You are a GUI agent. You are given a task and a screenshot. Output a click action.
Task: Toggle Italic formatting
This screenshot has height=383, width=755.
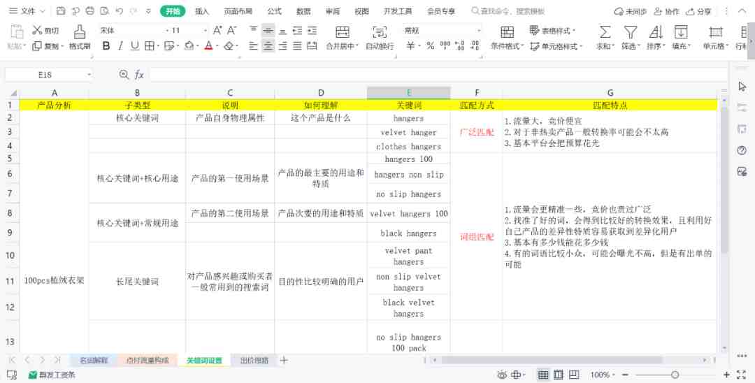click(120, 45)
